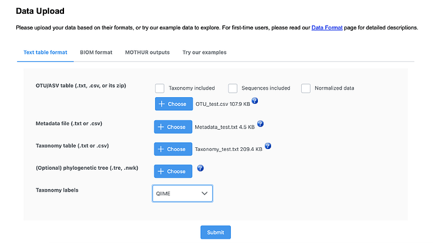Image resolution: width=433 pixels, height=243 pixels.
Task: Select the Metadata_test.txt 4.5 KB file name
Action: pyautogui.click(x=225, y=127)
